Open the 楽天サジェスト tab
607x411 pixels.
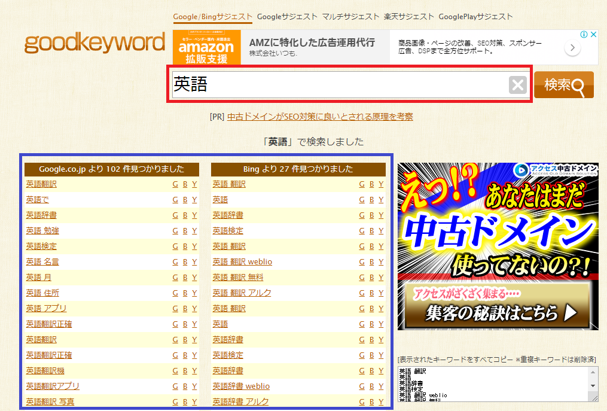tap(408, 17)
